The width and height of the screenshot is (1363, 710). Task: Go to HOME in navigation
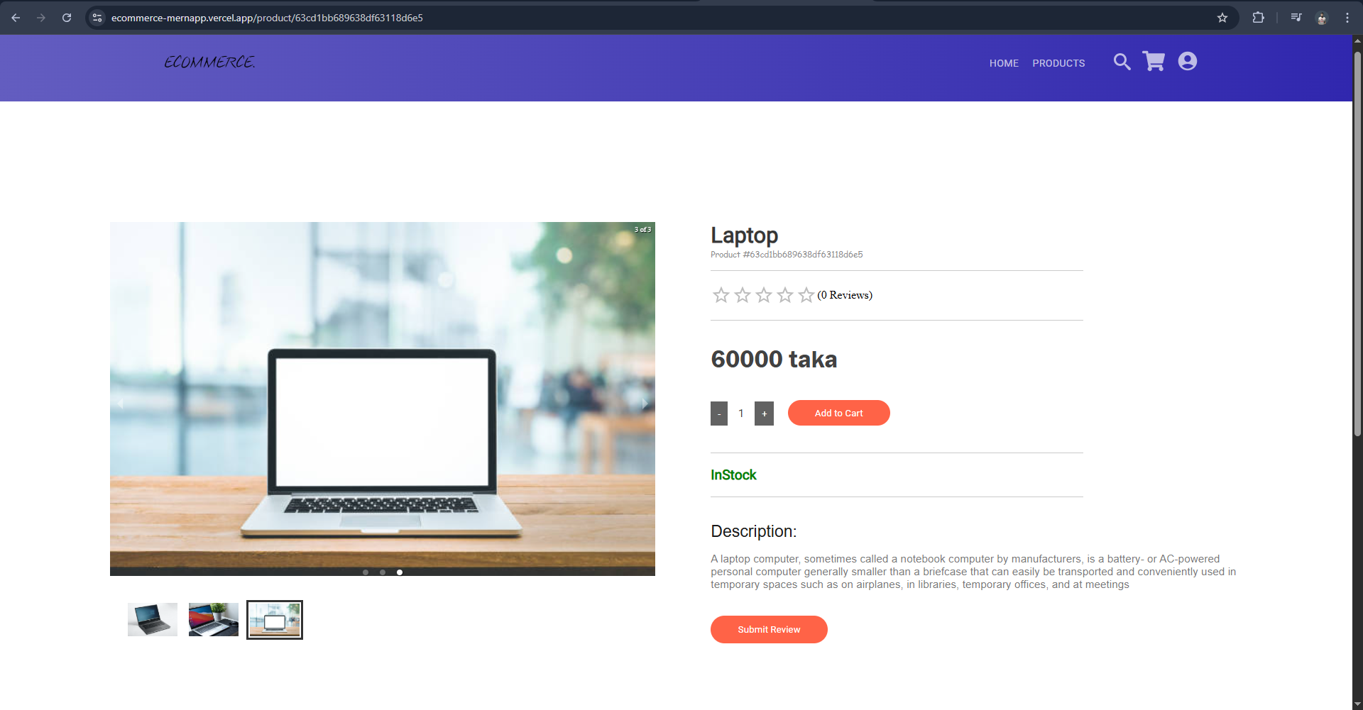click(1004, 63)
